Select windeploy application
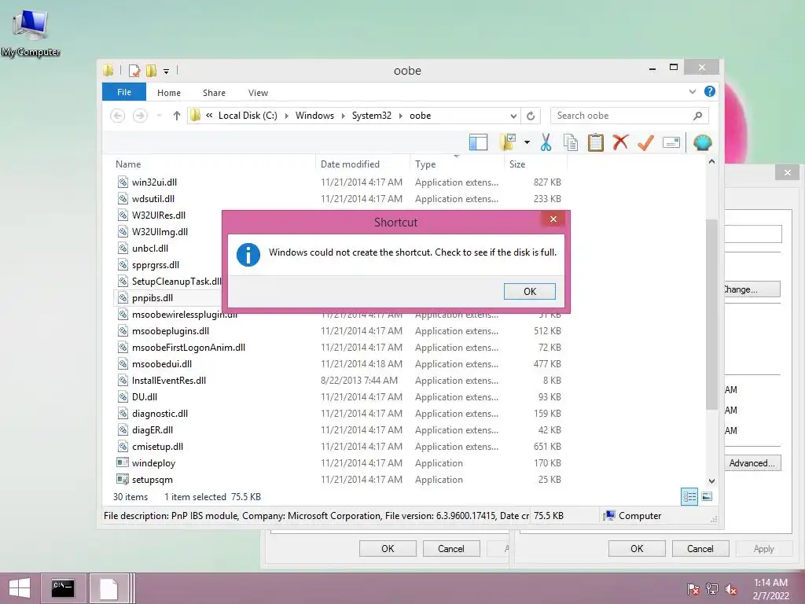Screen dimensions: 805x604 [x=153, y=462]
